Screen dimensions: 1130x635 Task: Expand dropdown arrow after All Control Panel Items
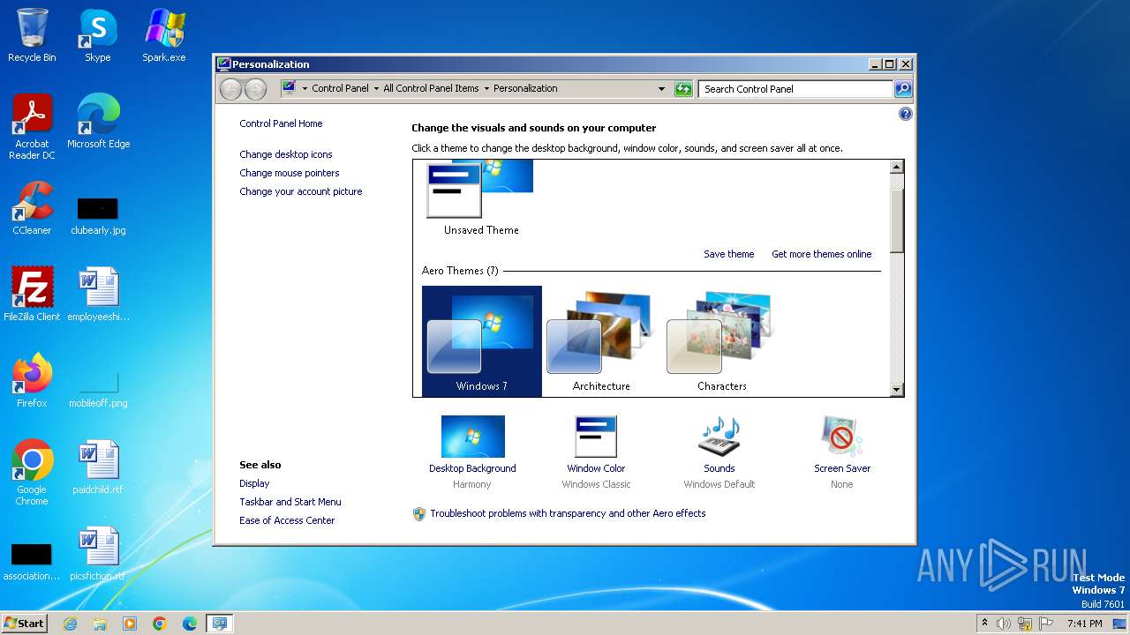[486, 88]
